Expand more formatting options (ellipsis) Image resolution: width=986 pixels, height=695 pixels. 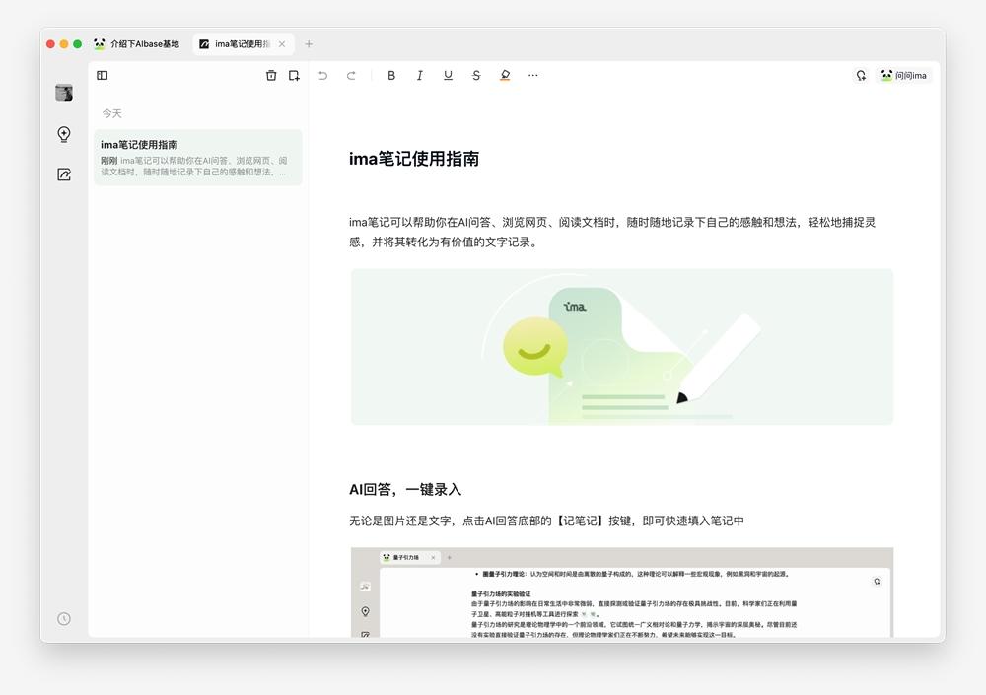pos(533,75)
